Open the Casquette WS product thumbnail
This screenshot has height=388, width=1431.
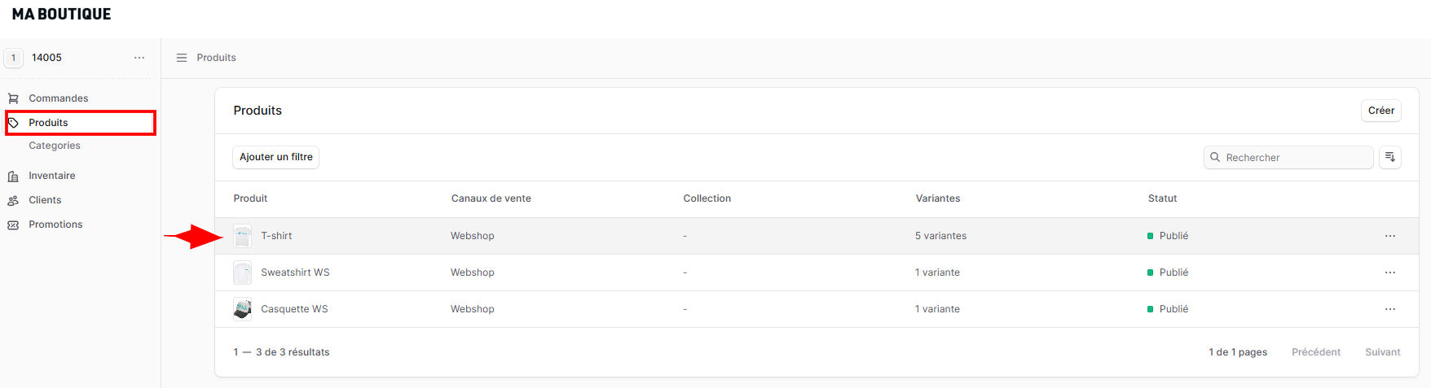click(243, 309)
